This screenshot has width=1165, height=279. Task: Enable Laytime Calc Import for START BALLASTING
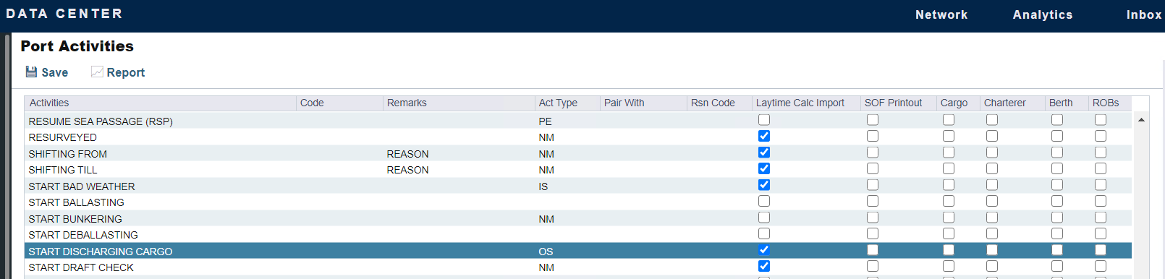pos(764,201)
